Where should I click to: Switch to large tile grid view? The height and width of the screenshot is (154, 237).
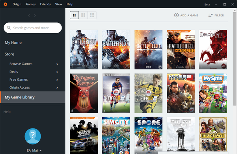[x=92, y=15]
